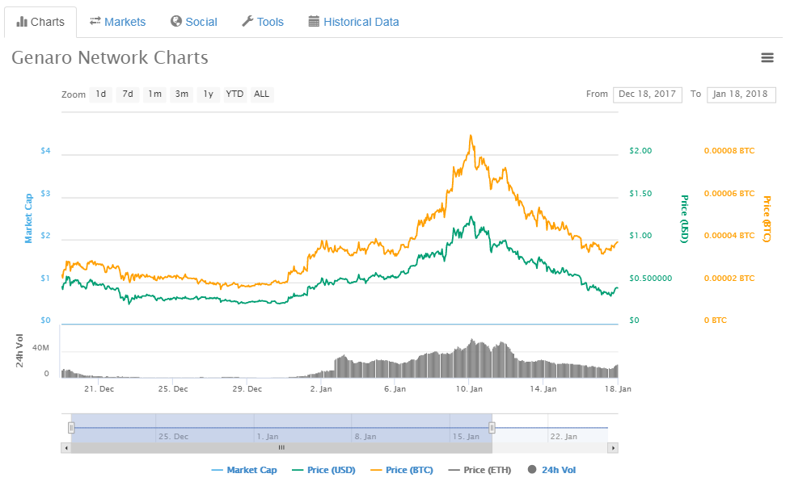Click the 6. Jan x-axis label
Image resolution: width=790 pixels, height=482 pixels.
395,389
